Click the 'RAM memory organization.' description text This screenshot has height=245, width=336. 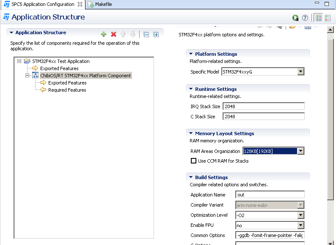pyautogui.click(x=217, y=141)
